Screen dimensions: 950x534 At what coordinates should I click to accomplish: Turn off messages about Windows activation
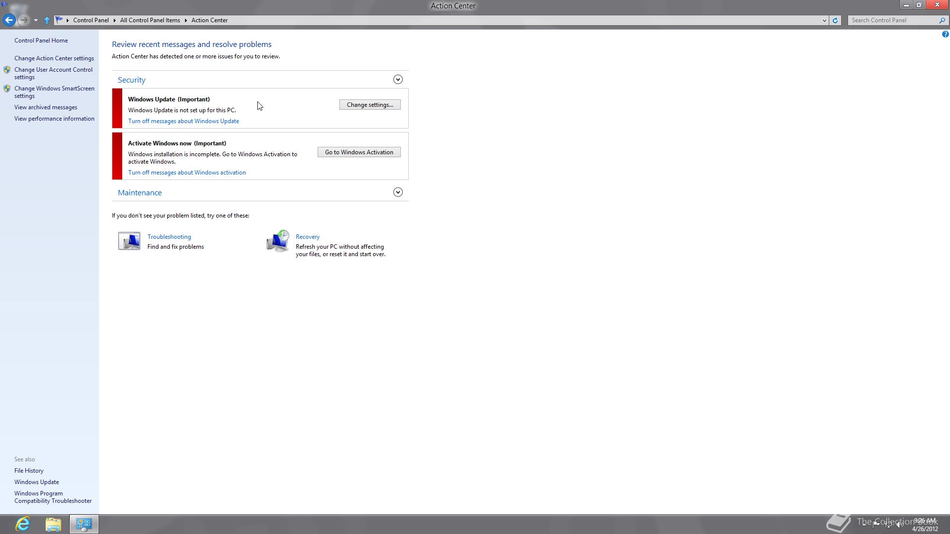coord(187,173)
